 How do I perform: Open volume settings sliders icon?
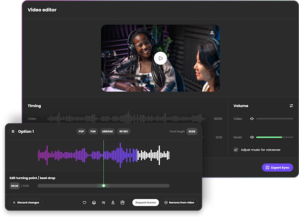click(291, 106)
